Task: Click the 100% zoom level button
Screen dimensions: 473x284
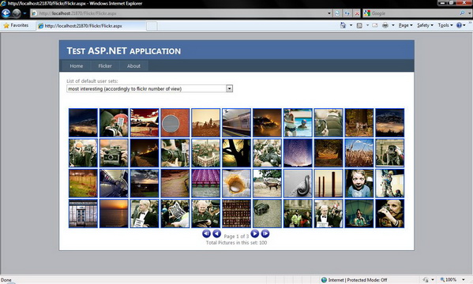Action: [449, 280]
